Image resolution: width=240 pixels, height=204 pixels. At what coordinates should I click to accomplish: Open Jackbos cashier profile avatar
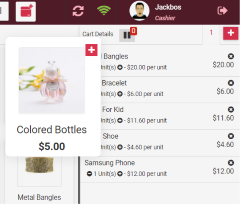(139, 11)
